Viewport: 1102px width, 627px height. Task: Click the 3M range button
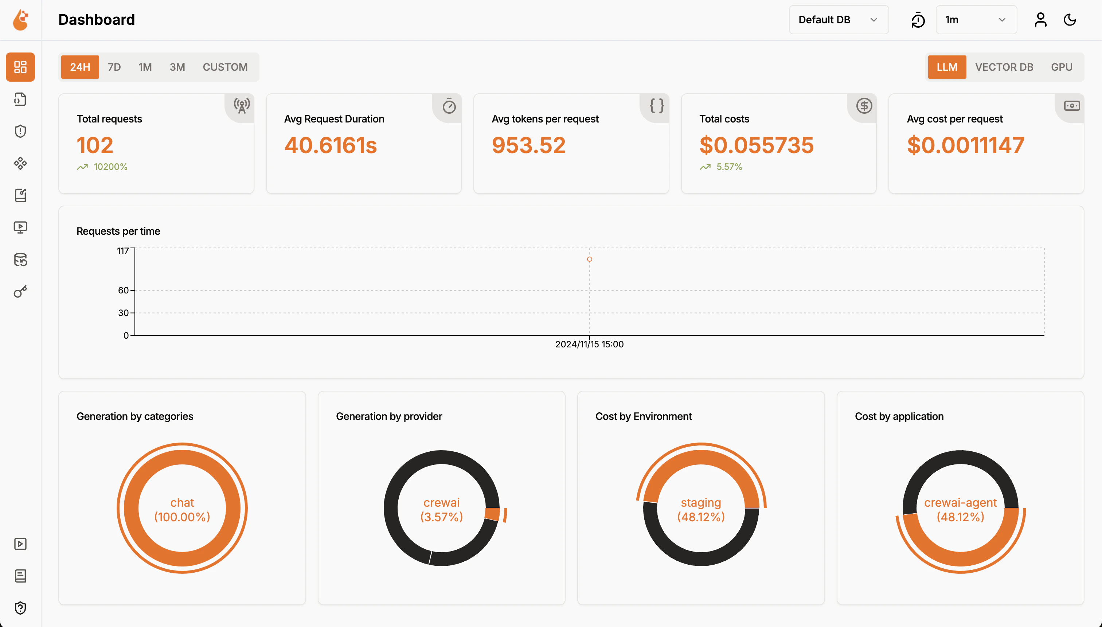(x=178, y=67)
